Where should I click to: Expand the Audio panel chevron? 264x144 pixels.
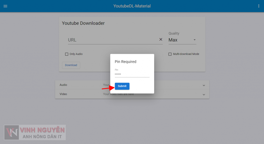pos(204,85)
